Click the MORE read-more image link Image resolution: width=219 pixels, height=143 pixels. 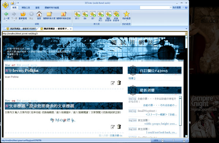click(62, 120)
